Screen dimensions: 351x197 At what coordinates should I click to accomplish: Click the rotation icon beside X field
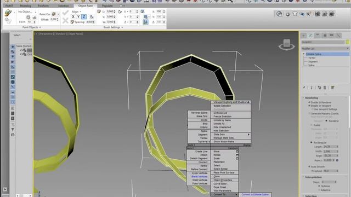(120, 11)
